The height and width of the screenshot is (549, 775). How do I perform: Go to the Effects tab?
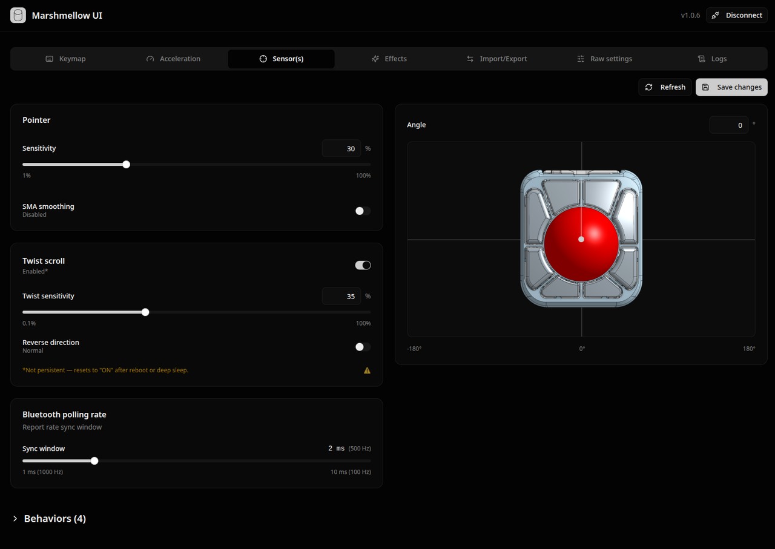tap(389, 59)
